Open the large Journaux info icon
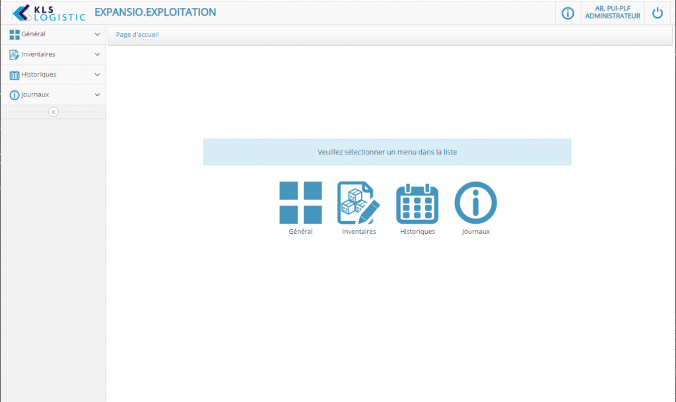 (x=475, y=203)
